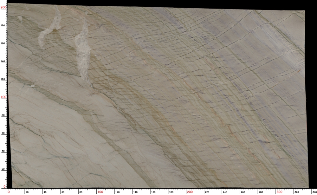Click the 80 label on horizontal ruler
The height and width of the screenshot is (195, 317).
click(81, 192)
